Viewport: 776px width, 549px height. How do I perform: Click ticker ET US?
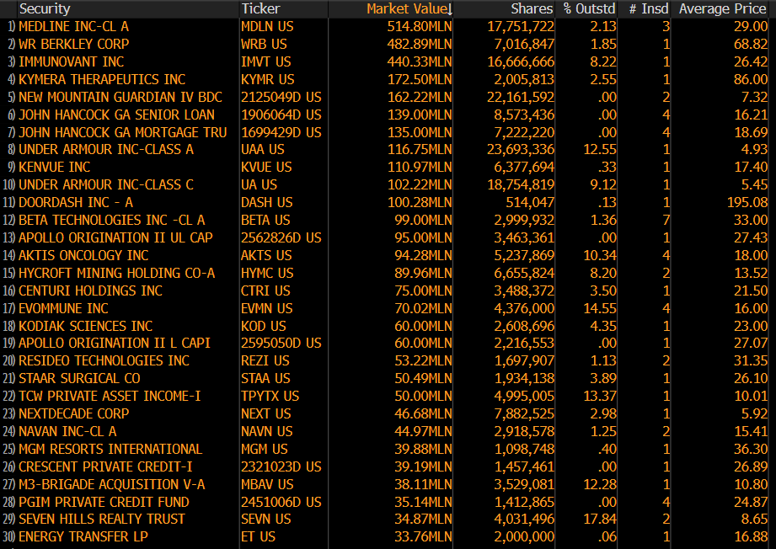pyautogui.click(x=258, y=537)
